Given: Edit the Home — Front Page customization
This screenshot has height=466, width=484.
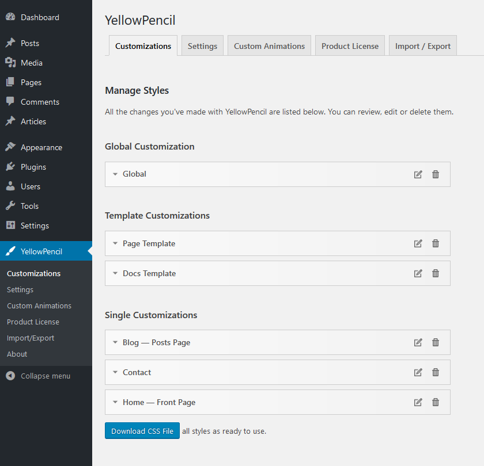Looking at the screenshot, I should (x=418, y=402).
